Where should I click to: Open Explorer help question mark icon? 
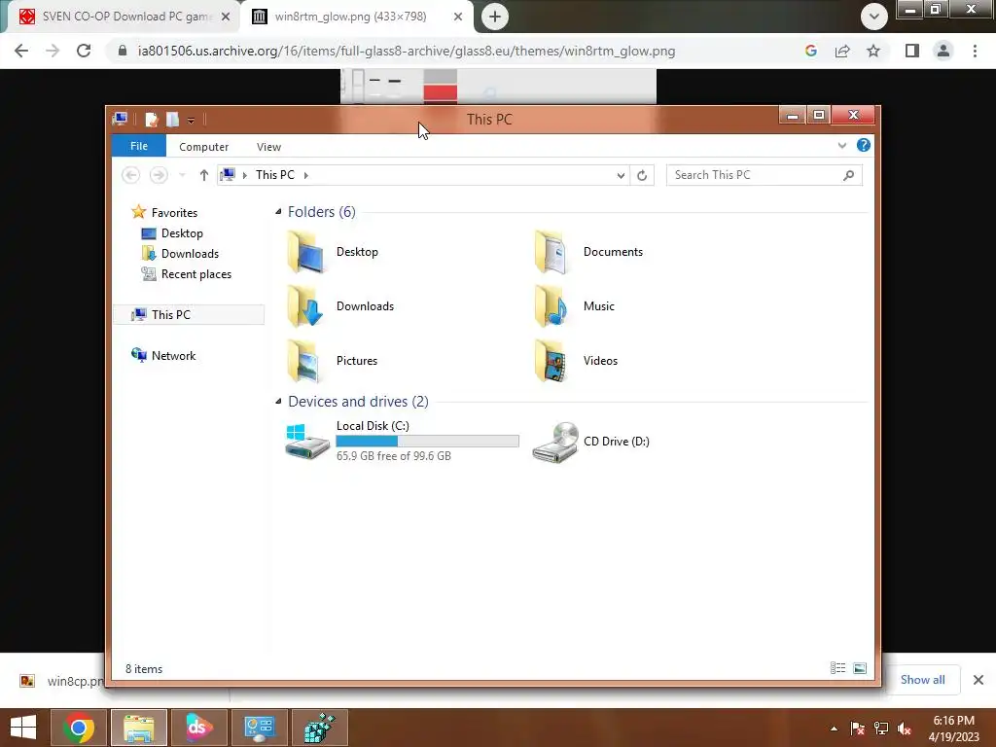pos(864,146)
